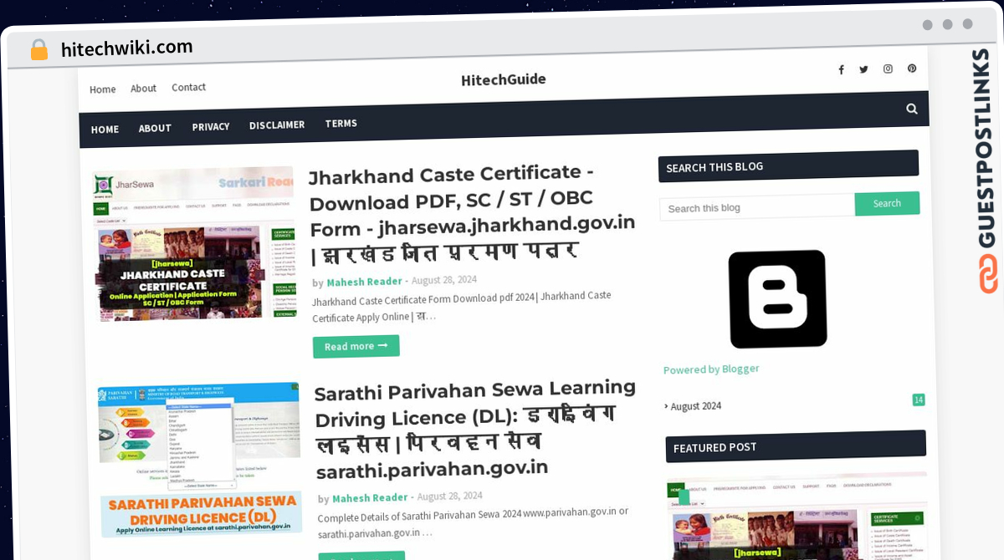
Task: Click the hitechwiki.com address text
Action: [127, 48]
